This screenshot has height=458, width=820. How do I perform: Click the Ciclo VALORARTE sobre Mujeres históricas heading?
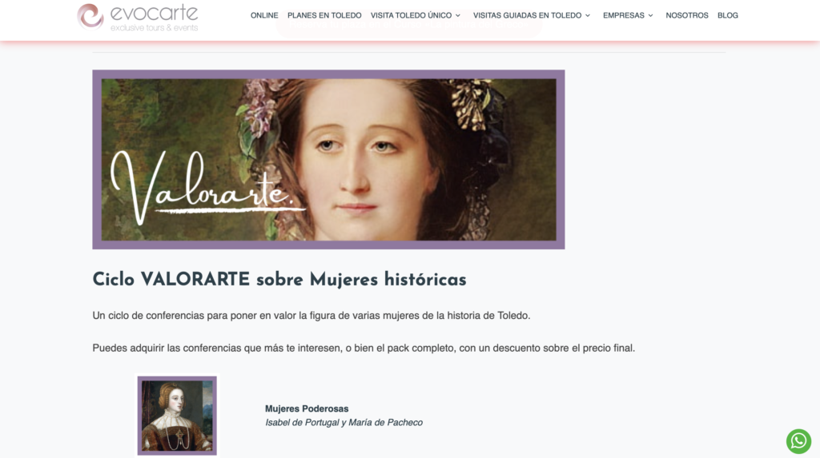pyautogui.click(x=279, y=280)
